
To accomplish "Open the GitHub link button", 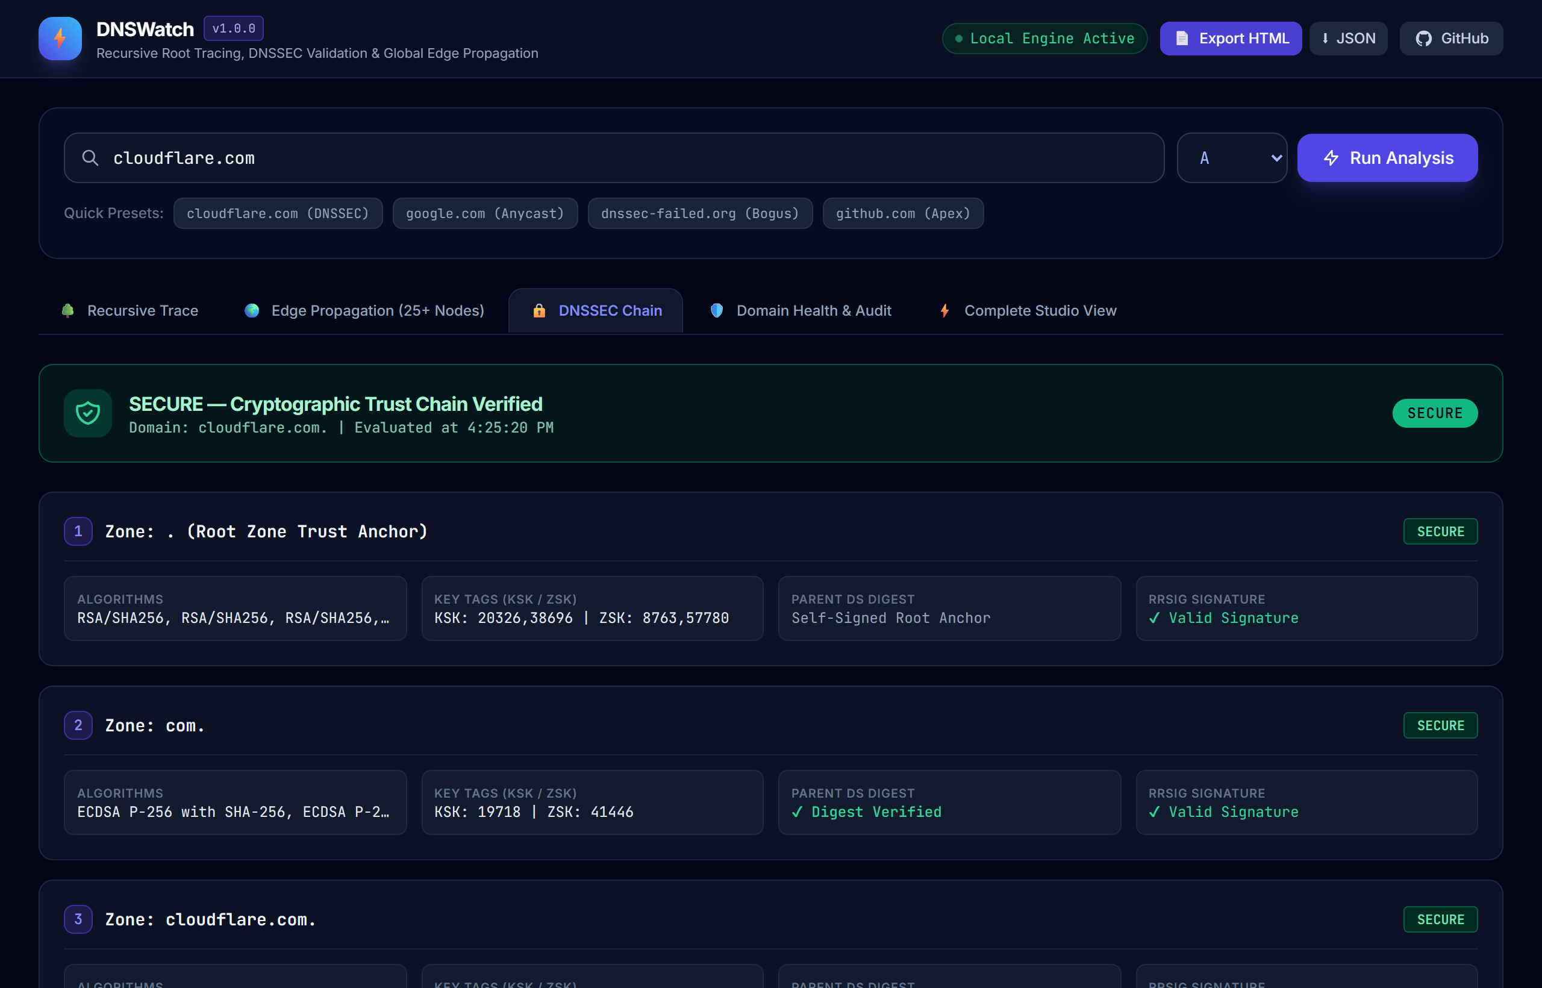I will click(x=1452, y=39).
